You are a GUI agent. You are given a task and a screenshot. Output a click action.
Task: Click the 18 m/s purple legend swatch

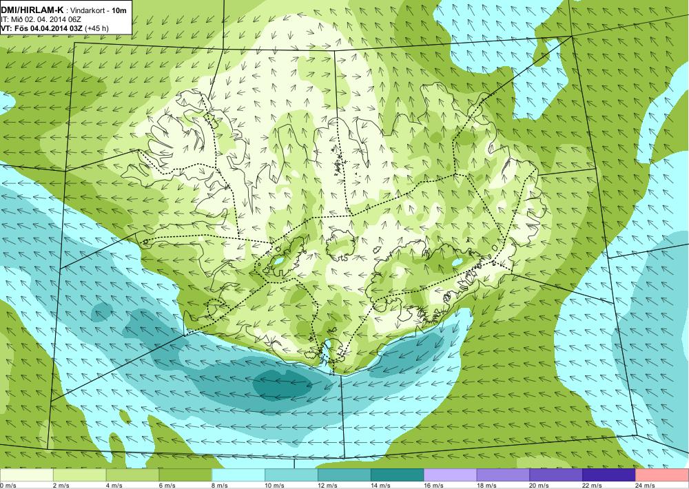[x=503, y=475]
